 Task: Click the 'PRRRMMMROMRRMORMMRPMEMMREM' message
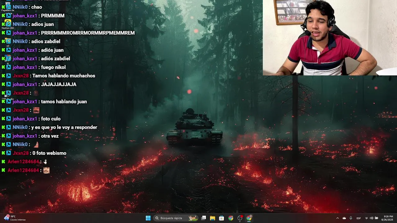pos(88,33)
